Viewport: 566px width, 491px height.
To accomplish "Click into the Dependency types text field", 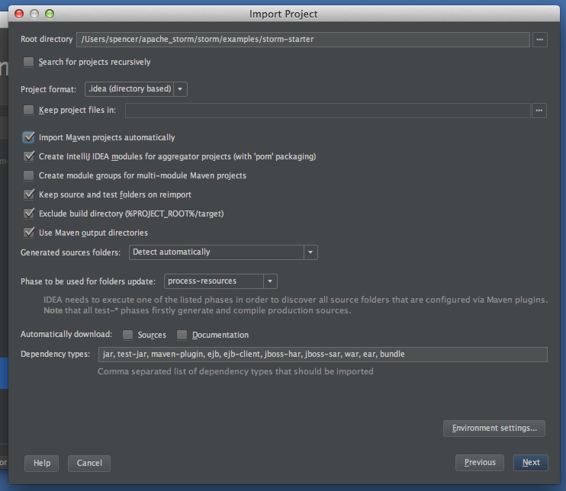I will (x=322, y=355).
